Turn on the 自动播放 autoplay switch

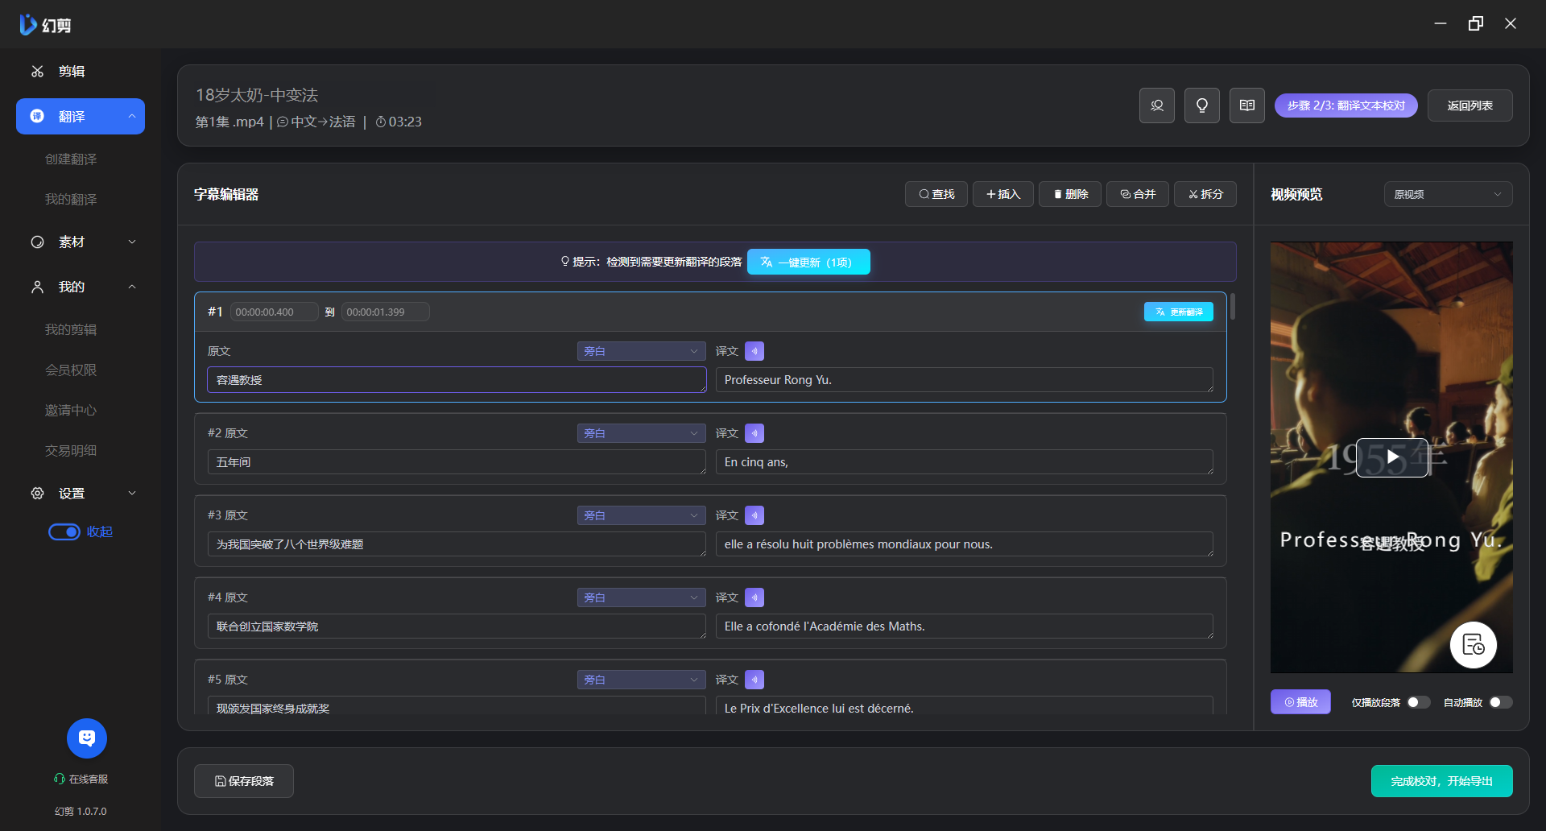(x=1500, y=702)
